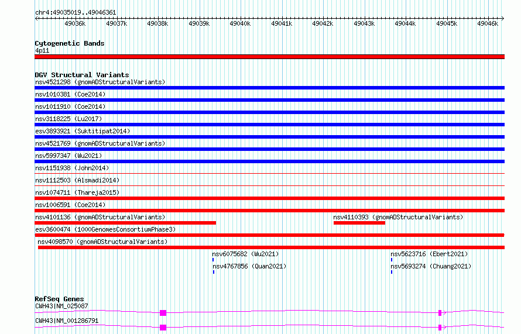Click the Cytogenetic Bands track title

70,43
